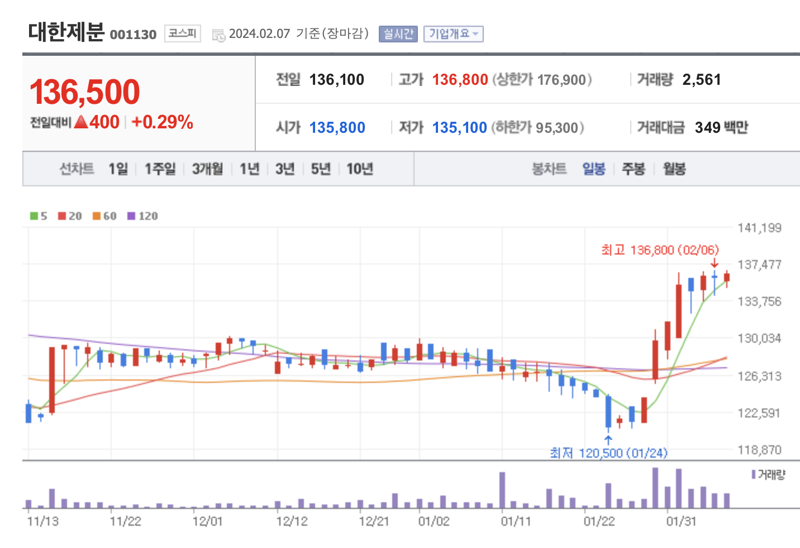Click the 12/01 date axis label
This screenshot has height=548, width=800.
click(x=207, y=521)
